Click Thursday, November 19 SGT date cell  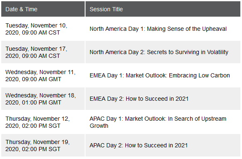pos(43,145)
